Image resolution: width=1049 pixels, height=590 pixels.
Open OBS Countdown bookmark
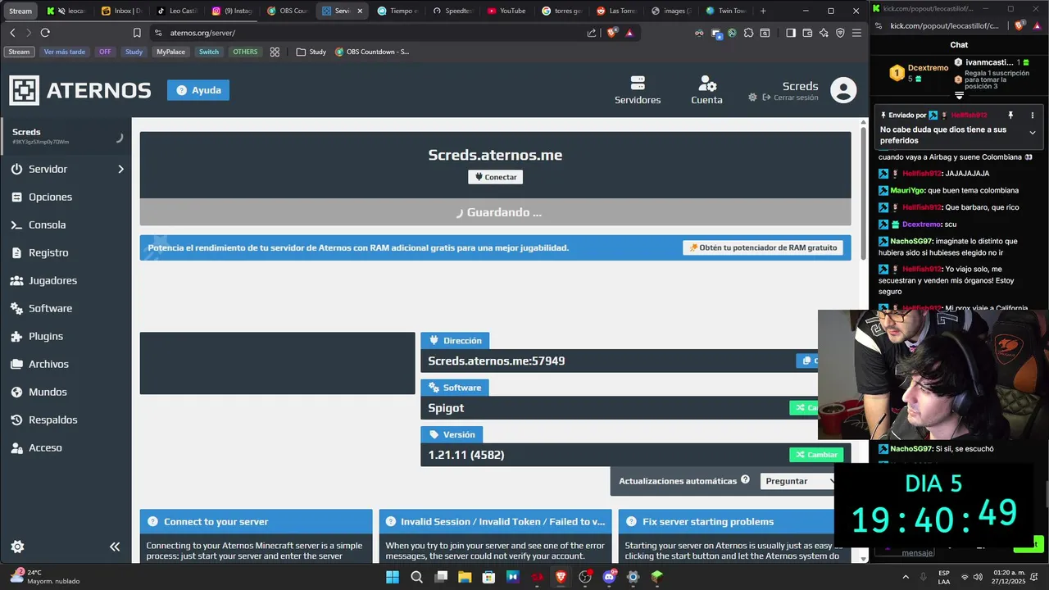pyautogui.click(x=373, y=52)
